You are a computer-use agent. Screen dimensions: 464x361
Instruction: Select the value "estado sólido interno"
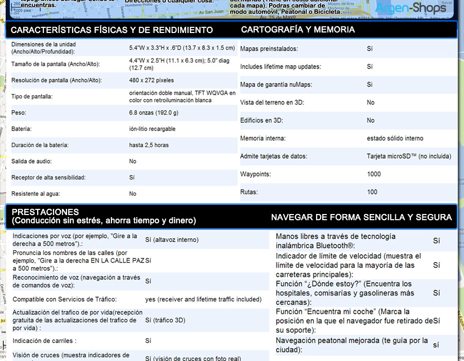click(x=395, y=139)
